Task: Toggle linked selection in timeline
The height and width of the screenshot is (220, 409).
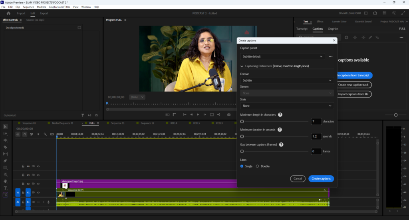Action: [x=32, y=134]
